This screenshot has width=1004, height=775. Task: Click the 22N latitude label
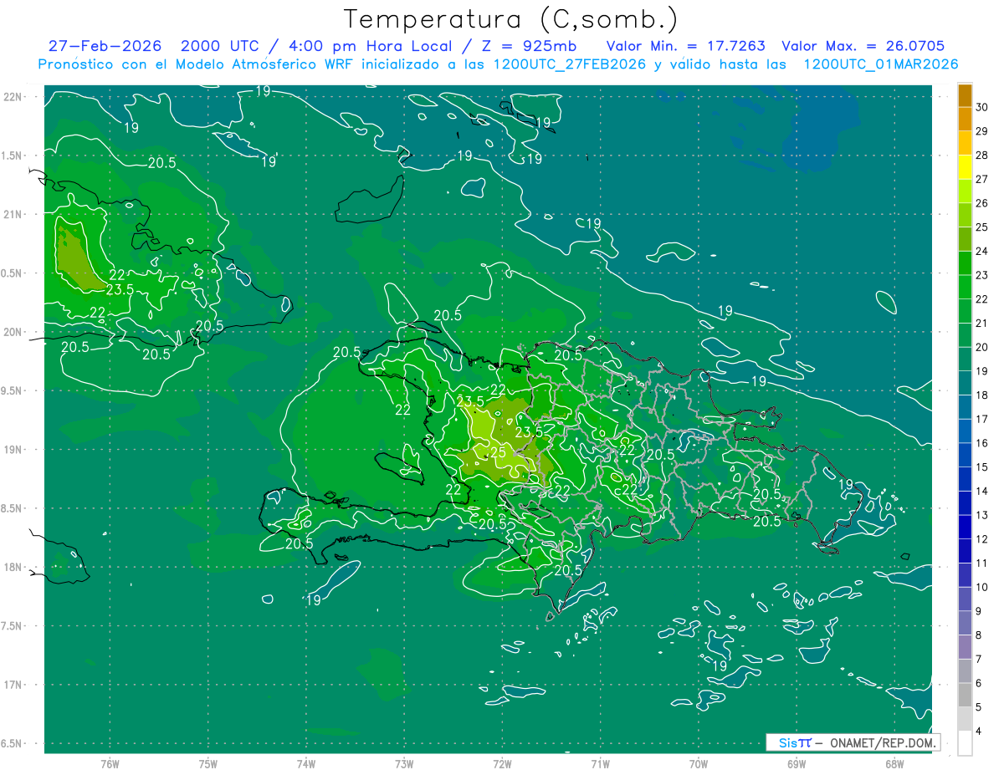(x=13, y=96)
